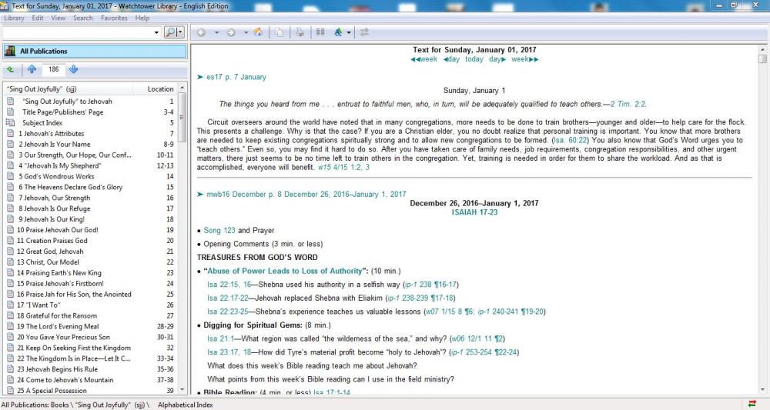Click the Print icon

300,32
